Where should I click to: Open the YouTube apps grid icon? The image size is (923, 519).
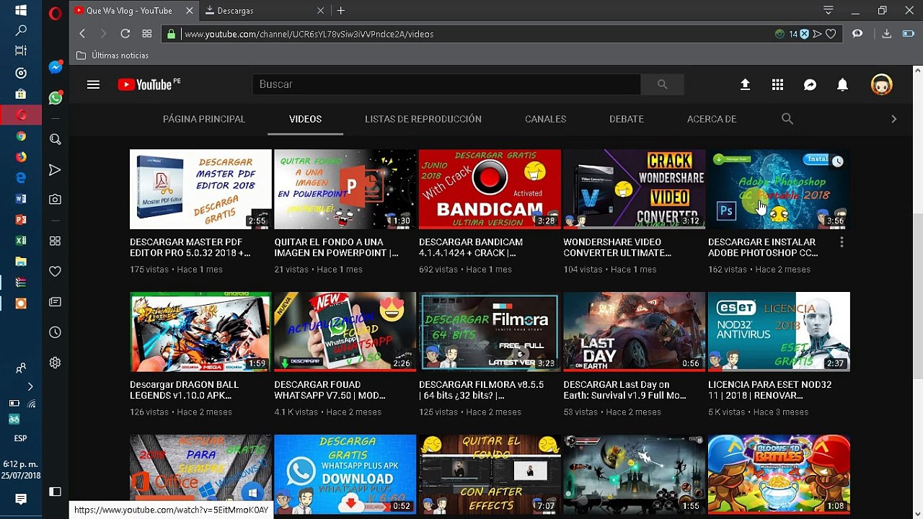(777, 84)
